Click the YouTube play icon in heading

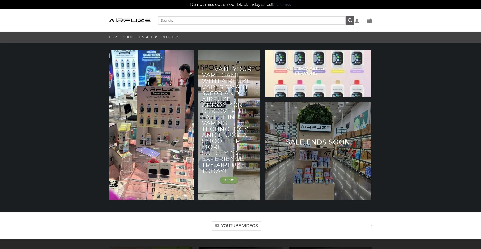coord(217,226)
